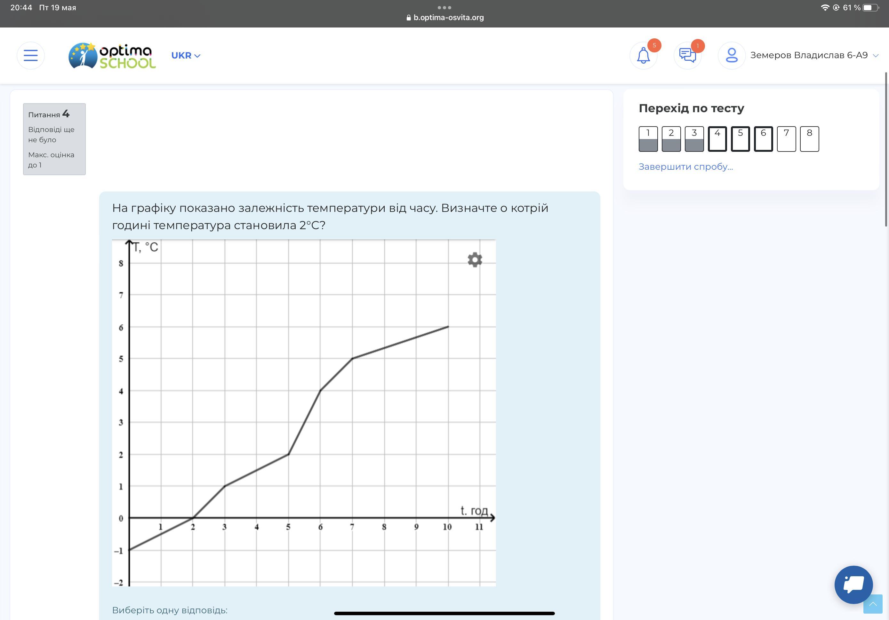Jump to test question 5

tap(740, 139)
